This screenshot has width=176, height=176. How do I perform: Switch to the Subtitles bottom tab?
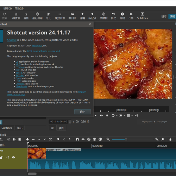pyautogui.click(x=7, y=128)
